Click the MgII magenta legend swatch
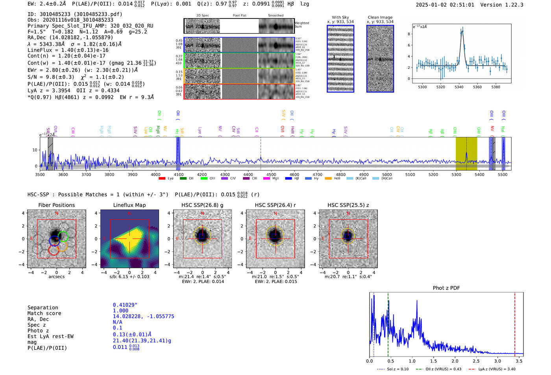Viewport: 551px width, 375px height. pyautogui.click(x=267, y=178)
